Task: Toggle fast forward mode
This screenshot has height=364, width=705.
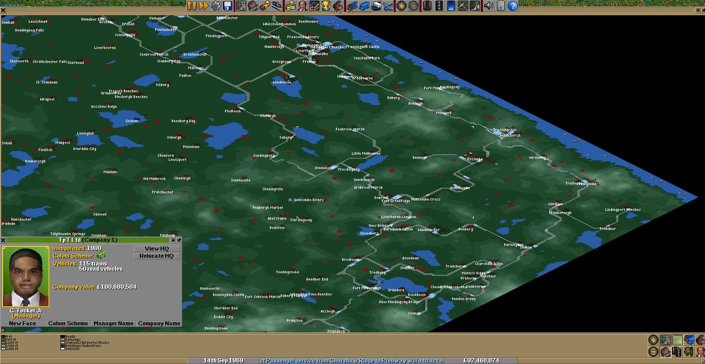Action: [203, 6]
